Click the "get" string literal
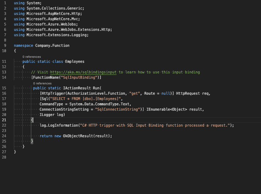The height and width of the screenshot is (194, 261). tap(135, 93)
